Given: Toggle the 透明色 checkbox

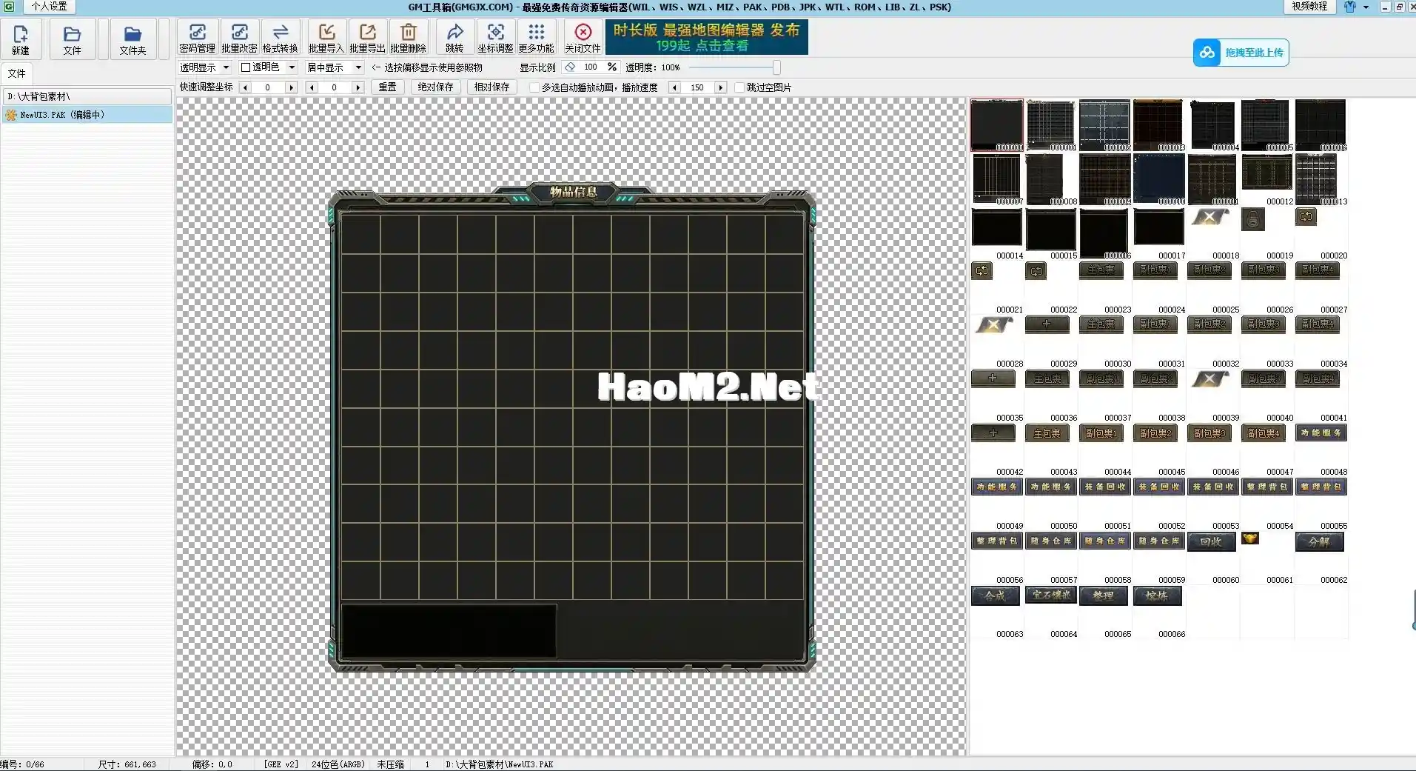Looking at the screenshot, I should [246, 67].
